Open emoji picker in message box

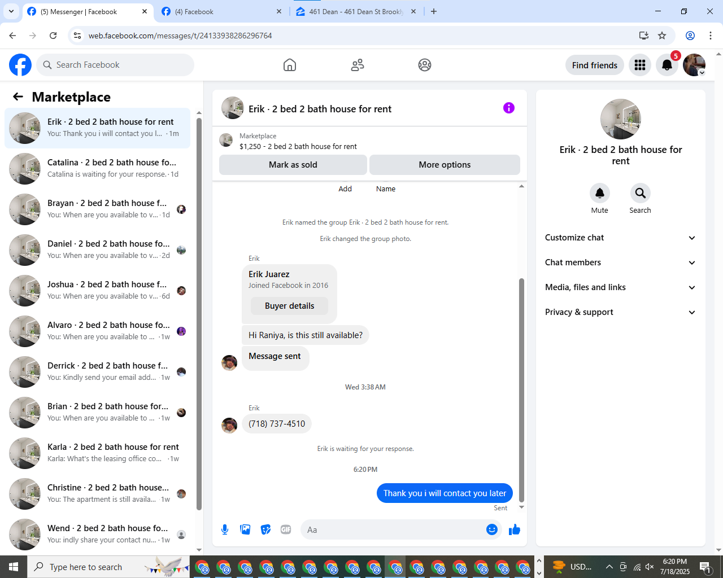492,529
